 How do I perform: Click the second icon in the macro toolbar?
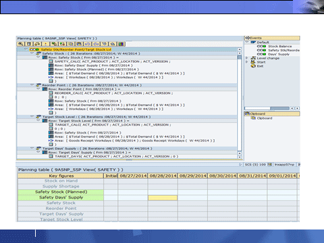point(29,44)
